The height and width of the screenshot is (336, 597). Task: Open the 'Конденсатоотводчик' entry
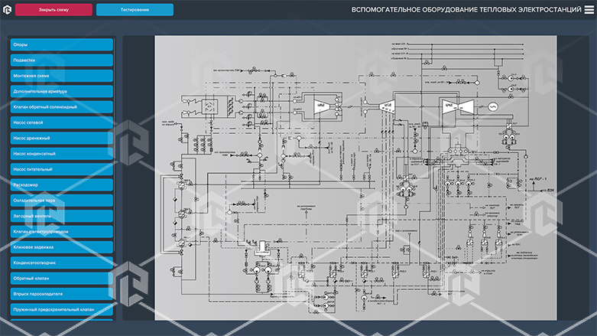point(62,263)
